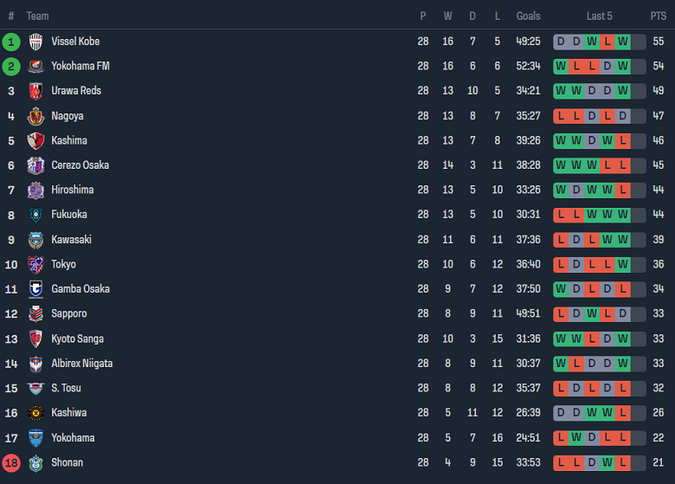Click the red rank 18 relegation badge

11,462
